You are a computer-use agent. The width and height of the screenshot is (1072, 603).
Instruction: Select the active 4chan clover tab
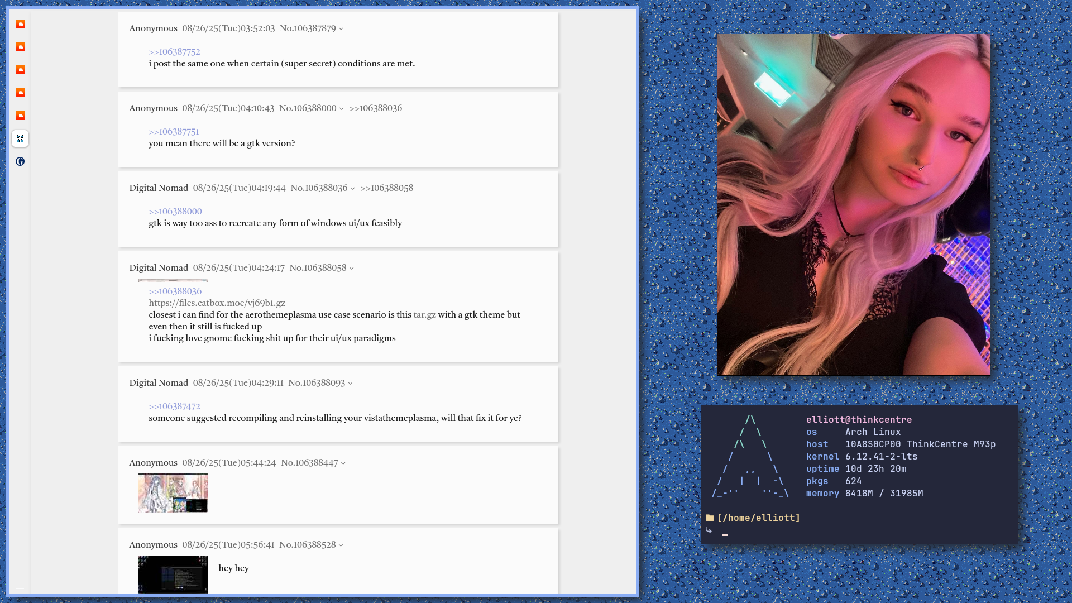(20, 138)
